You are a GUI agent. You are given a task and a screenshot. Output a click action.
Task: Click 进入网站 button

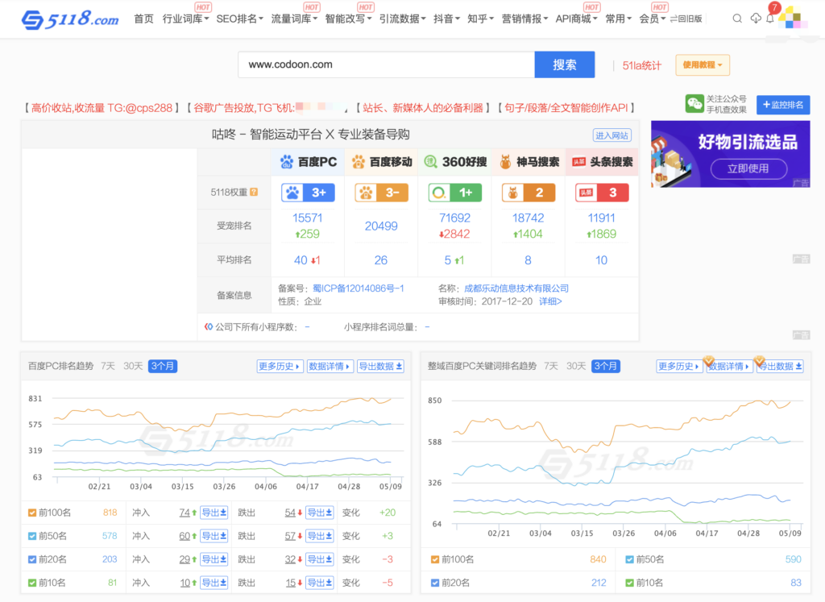612,135
